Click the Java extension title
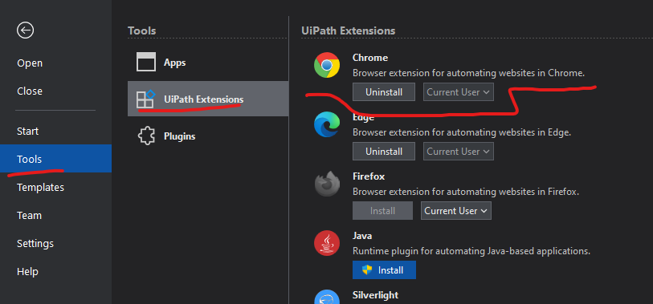653x304 pixels. (362, 236)
